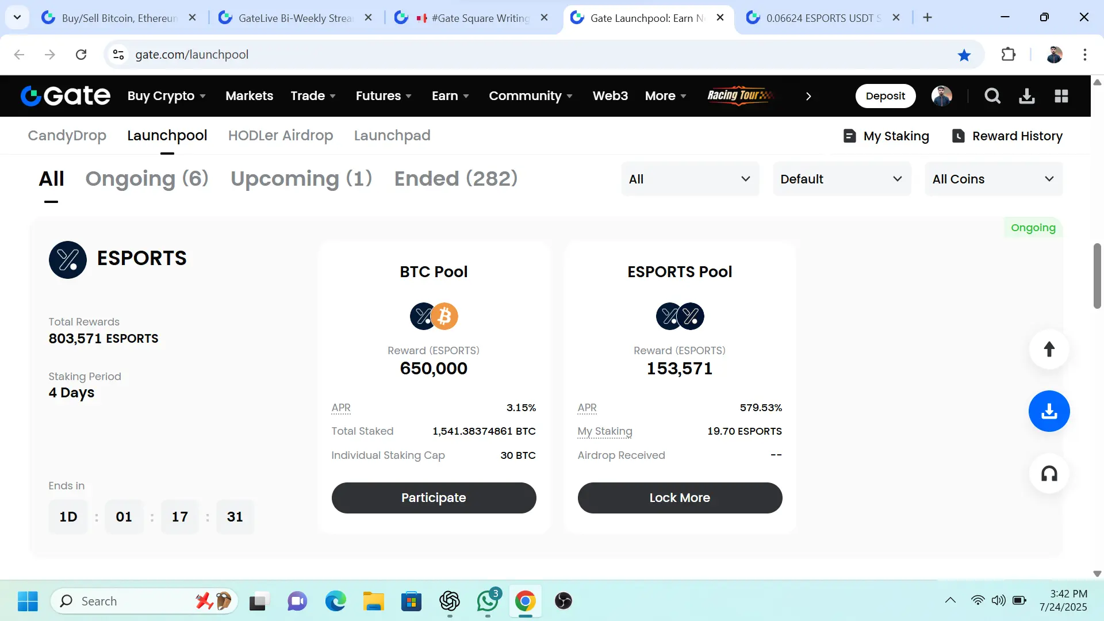Click the Windows taskbar Search box
Viewport: 1104px width, 621px height.
[x=144, y=601]
